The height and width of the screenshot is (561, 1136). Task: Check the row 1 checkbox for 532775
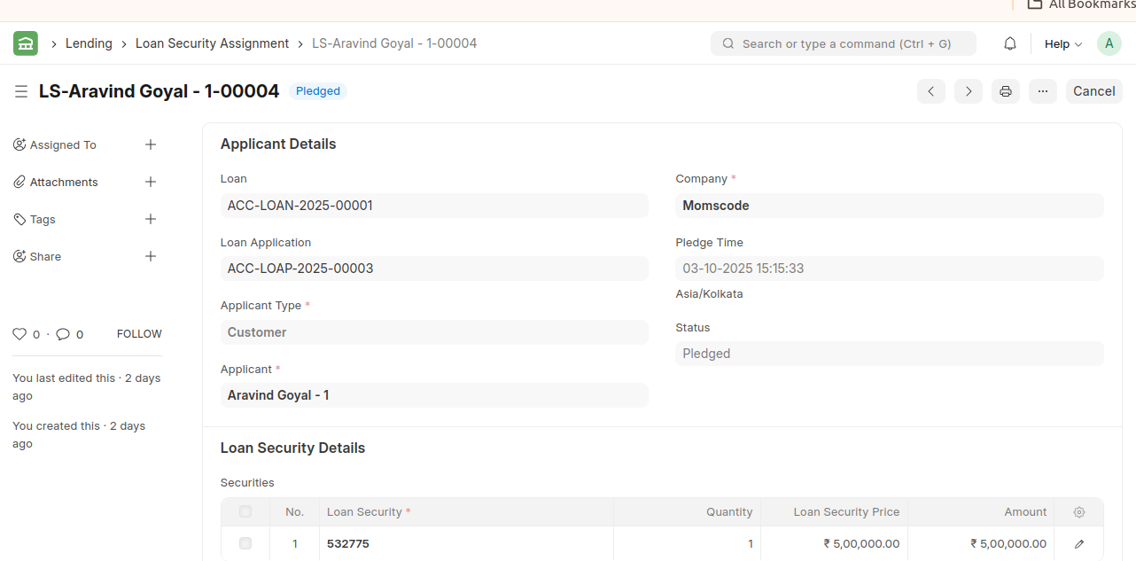coord(245,543)
